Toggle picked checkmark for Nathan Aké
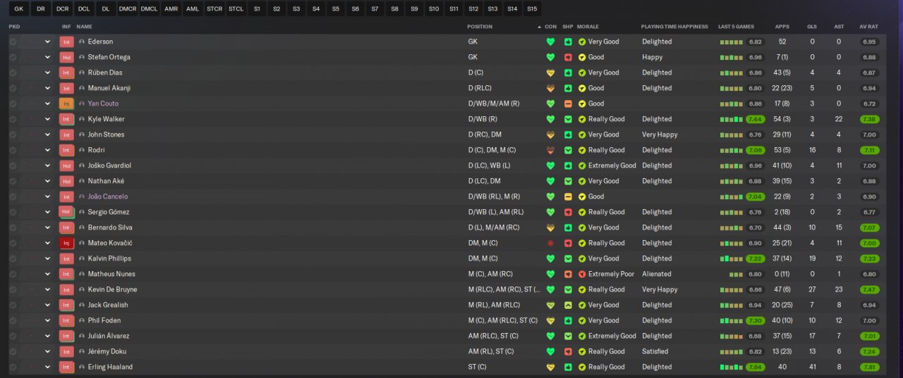This screenshot has height=378, width=903. [x=13, y=181]
